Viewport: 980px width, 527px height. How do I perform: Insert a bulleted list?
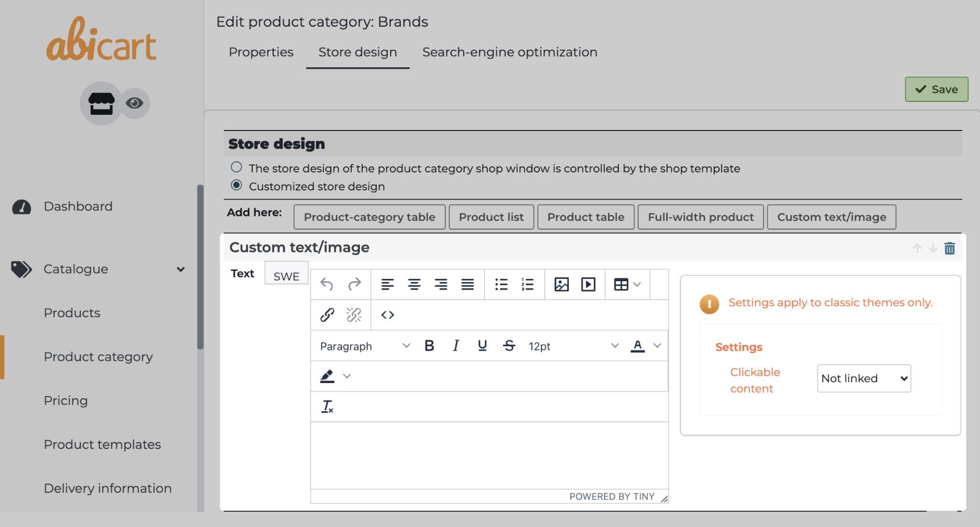coord(501,285)
